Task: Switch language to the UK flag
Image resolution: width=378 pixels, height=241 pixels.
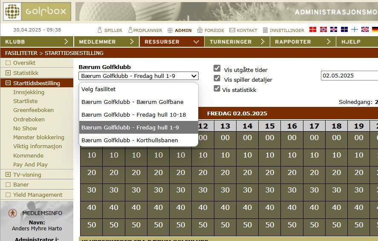Action: (x=365, y=29)
